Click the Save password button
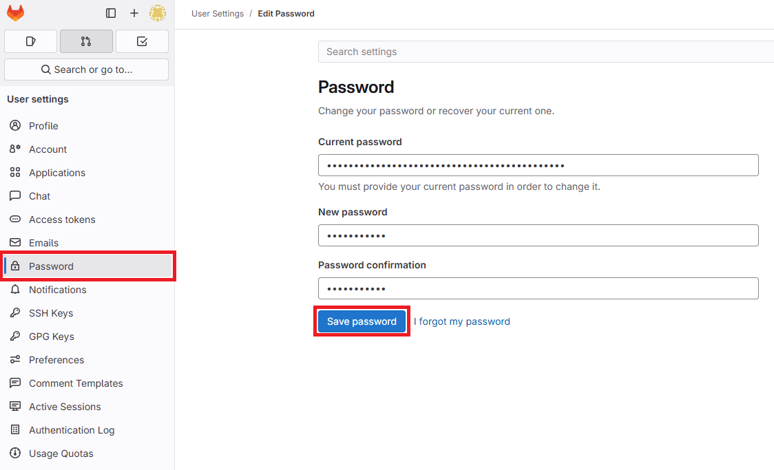This screenshot has width=774, height=470. click(x=362, y=321)
